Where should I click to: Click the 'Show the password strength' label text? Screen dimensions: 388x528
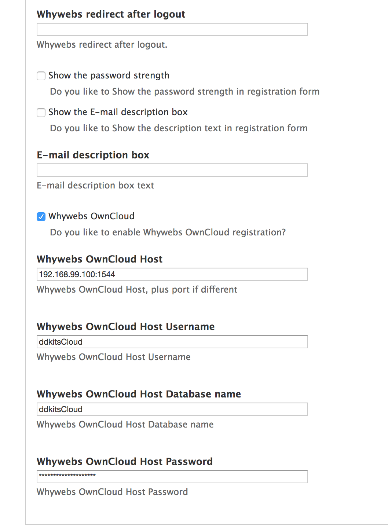[x=109, y=76]
